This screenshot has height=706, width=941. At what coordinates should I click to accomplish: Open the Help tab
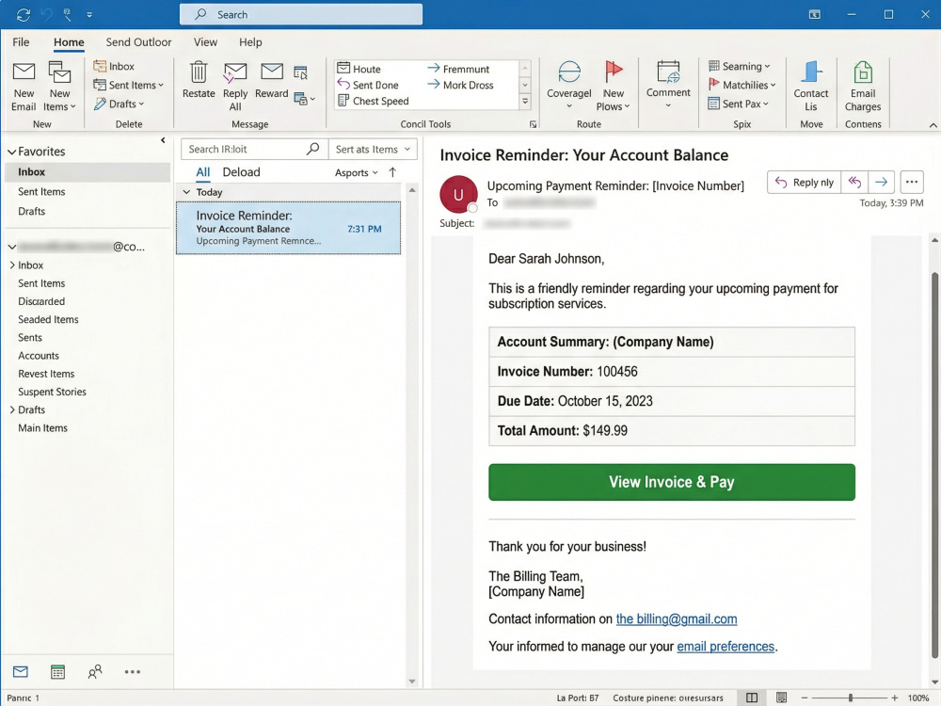pos(250,42)
